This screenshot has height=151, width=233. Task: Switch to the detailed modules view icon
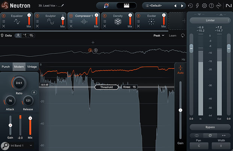[126, 6]
